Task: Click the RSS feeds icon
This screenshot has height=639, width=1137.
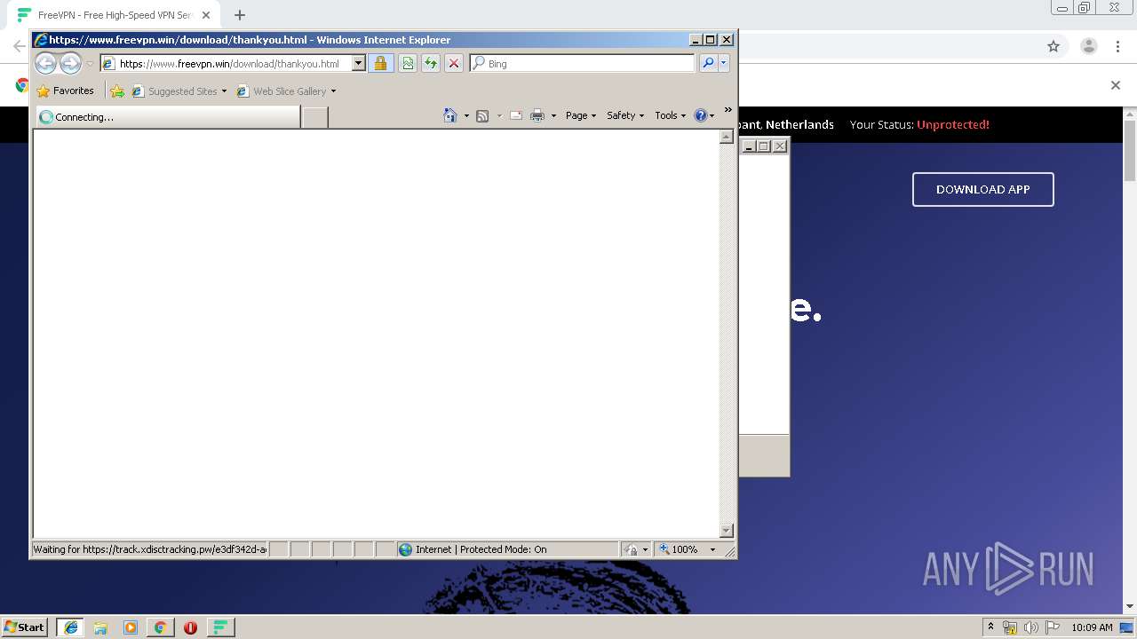Action: tap(482, 115)
